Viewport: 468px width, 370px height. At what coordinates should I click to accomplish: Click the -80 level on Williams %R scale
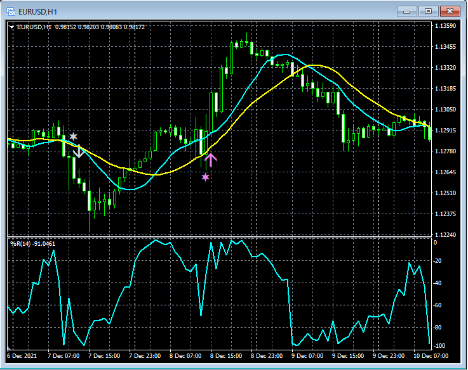pos(438,328)
